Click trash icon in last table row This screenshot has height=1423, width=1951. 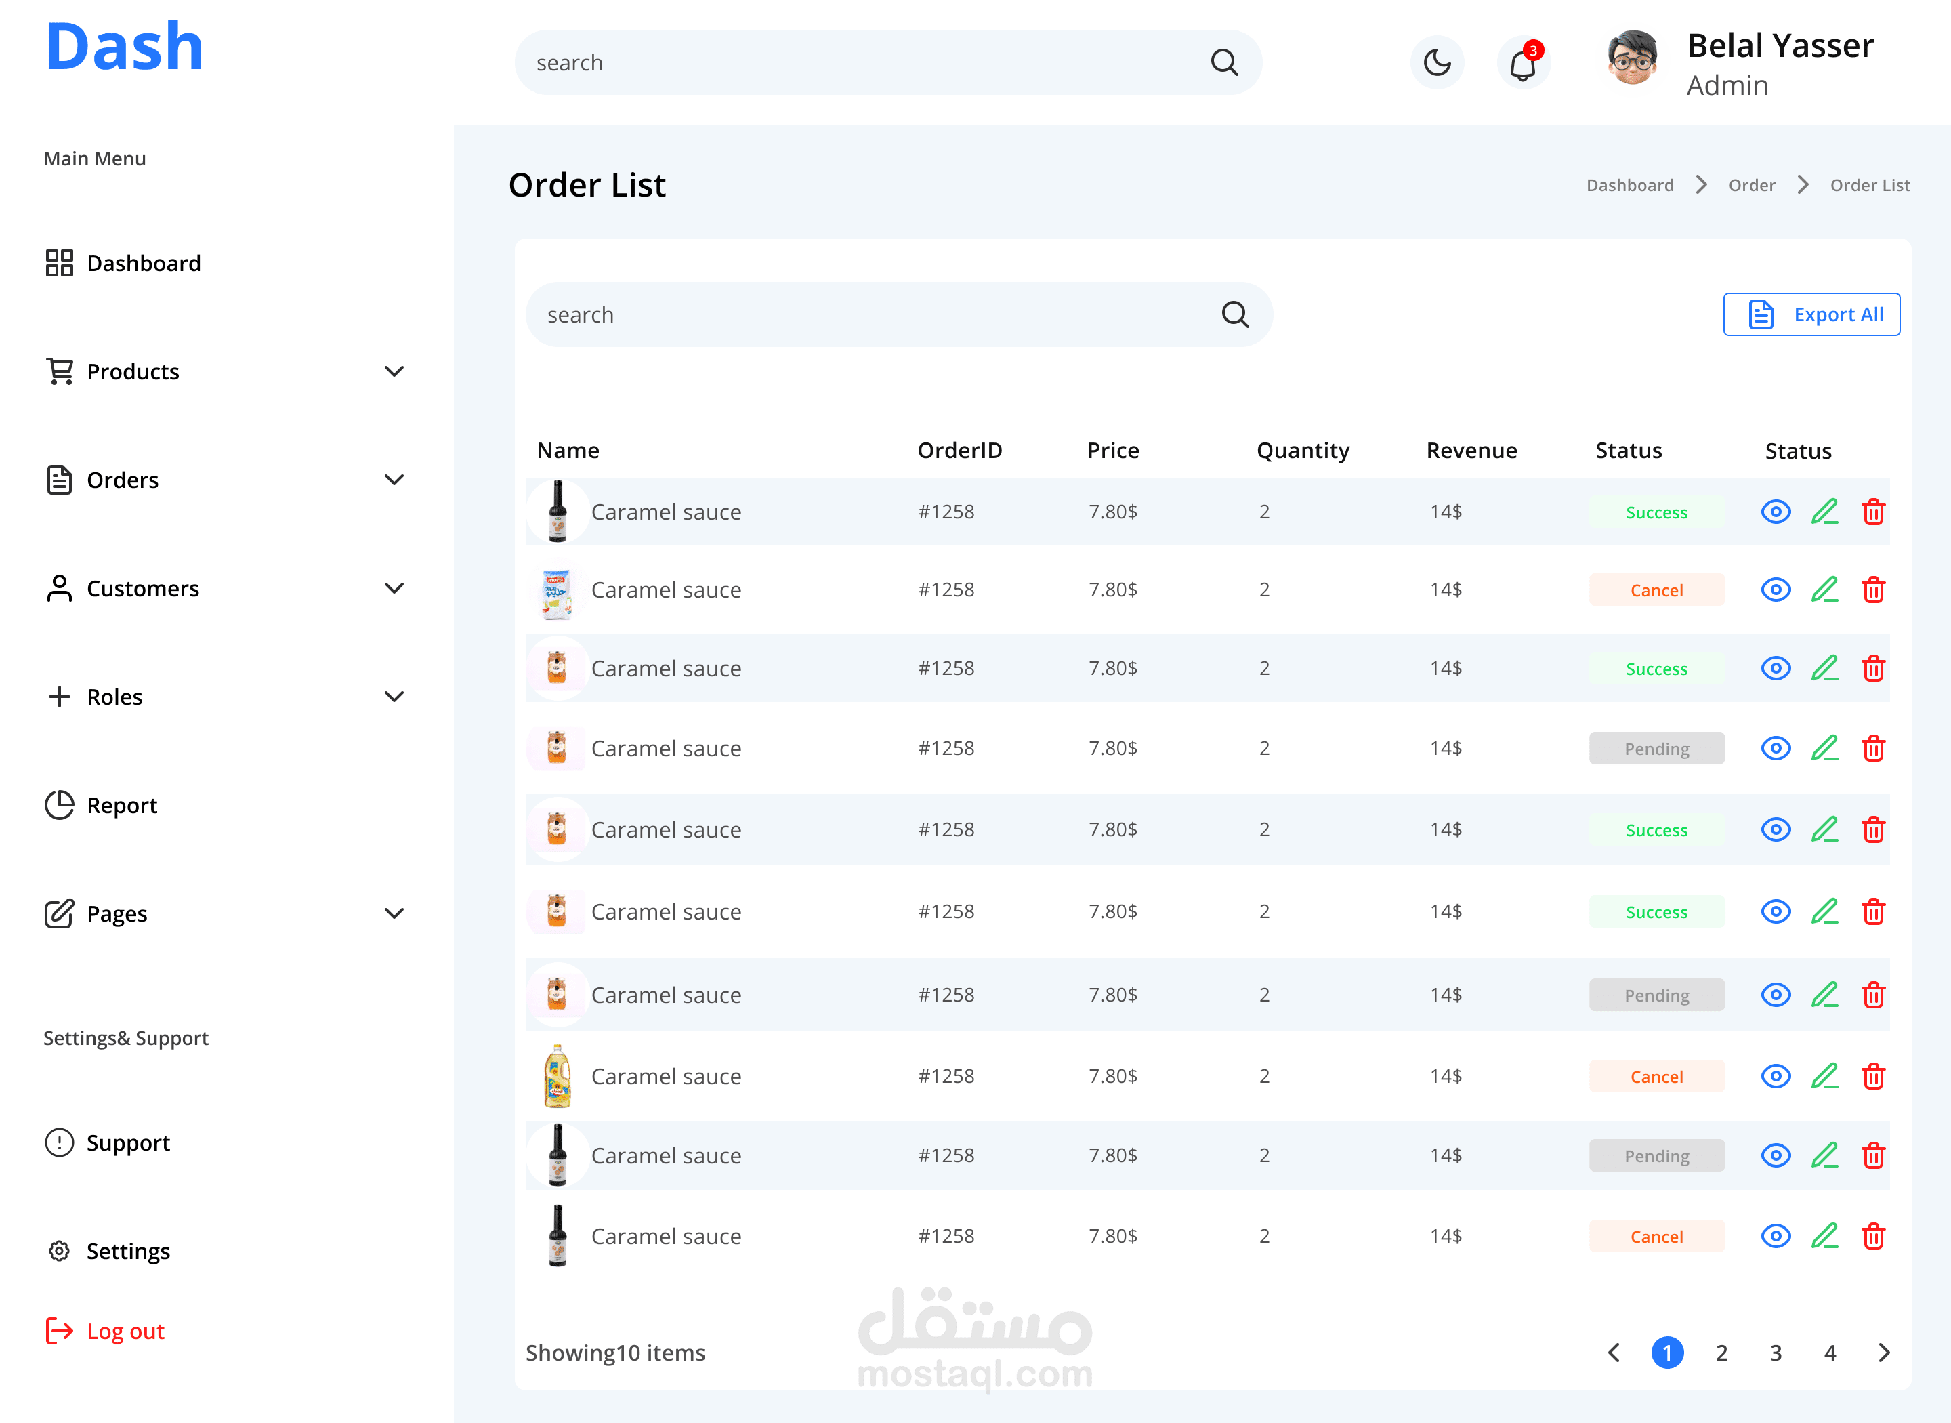(1874, 1237)
